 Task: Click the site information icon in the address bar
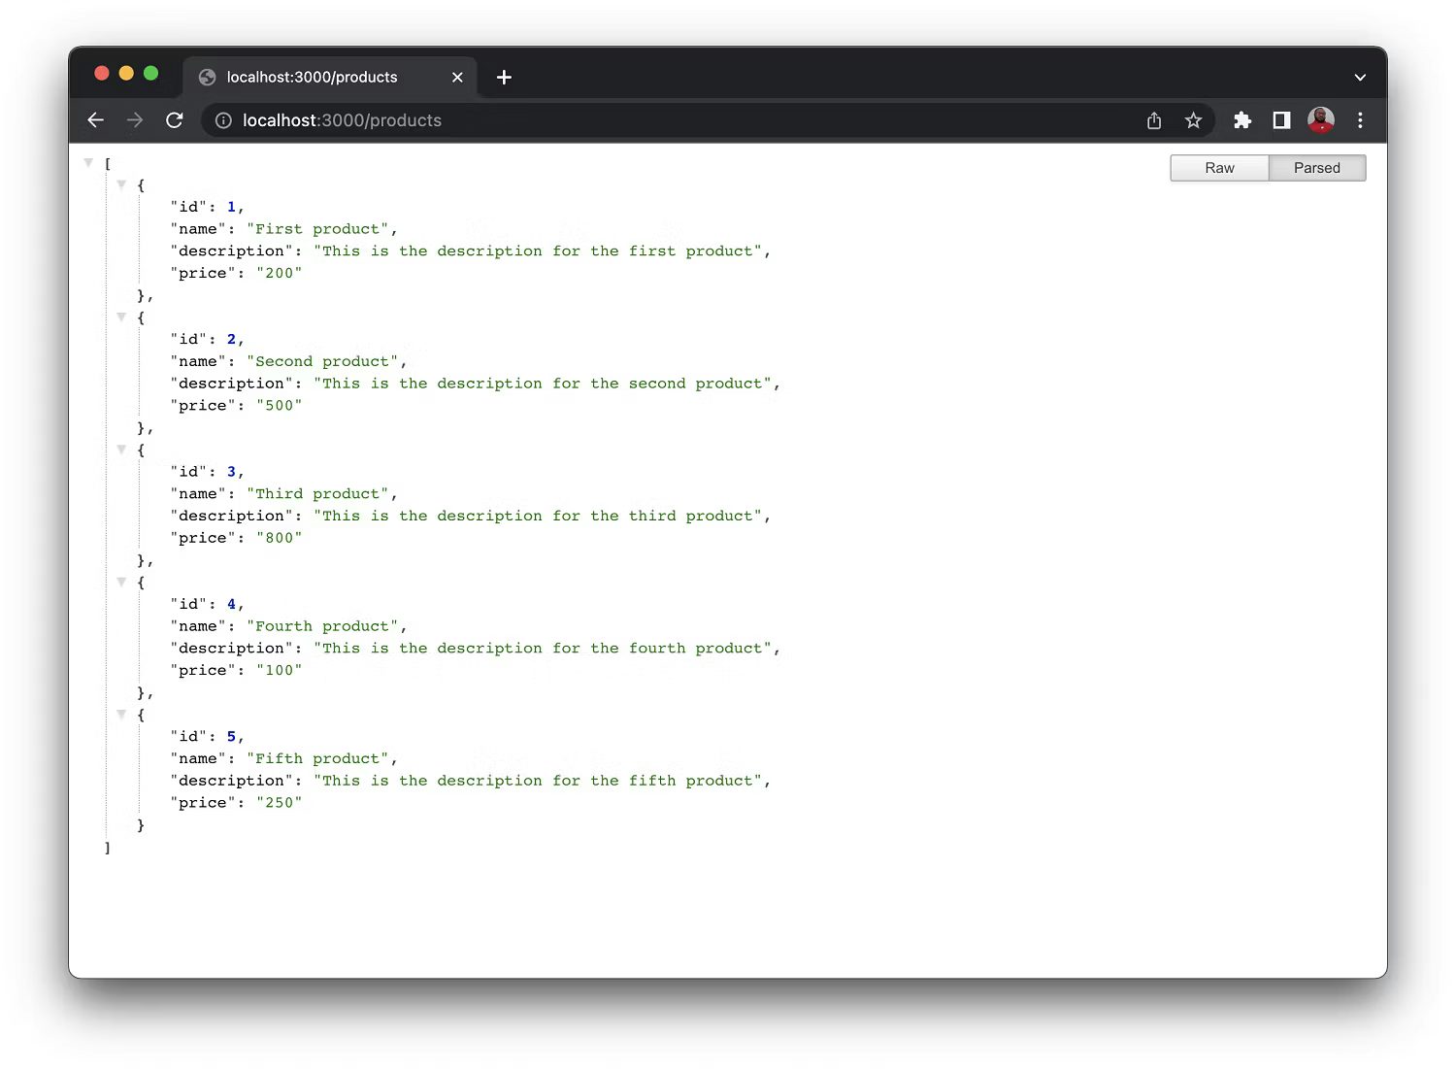point(222,119)
